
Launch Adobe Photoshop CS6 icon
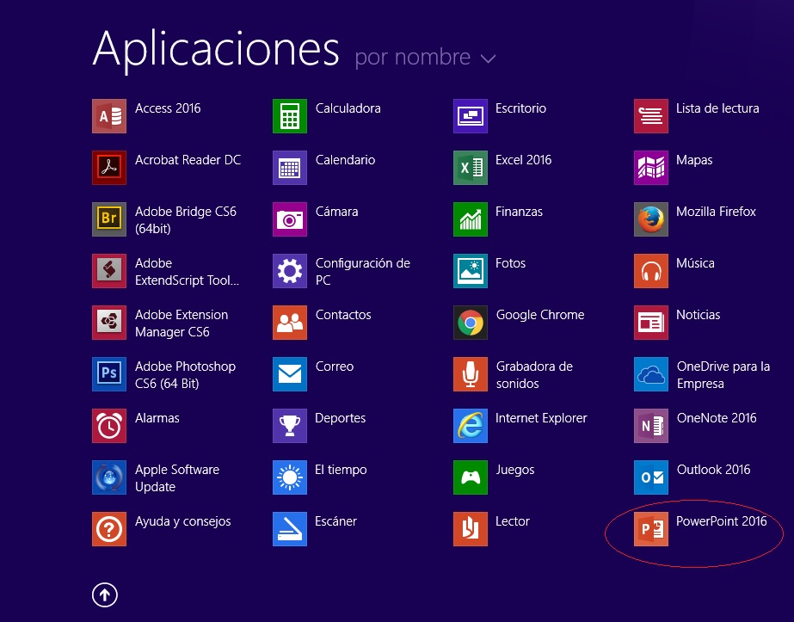109,374
